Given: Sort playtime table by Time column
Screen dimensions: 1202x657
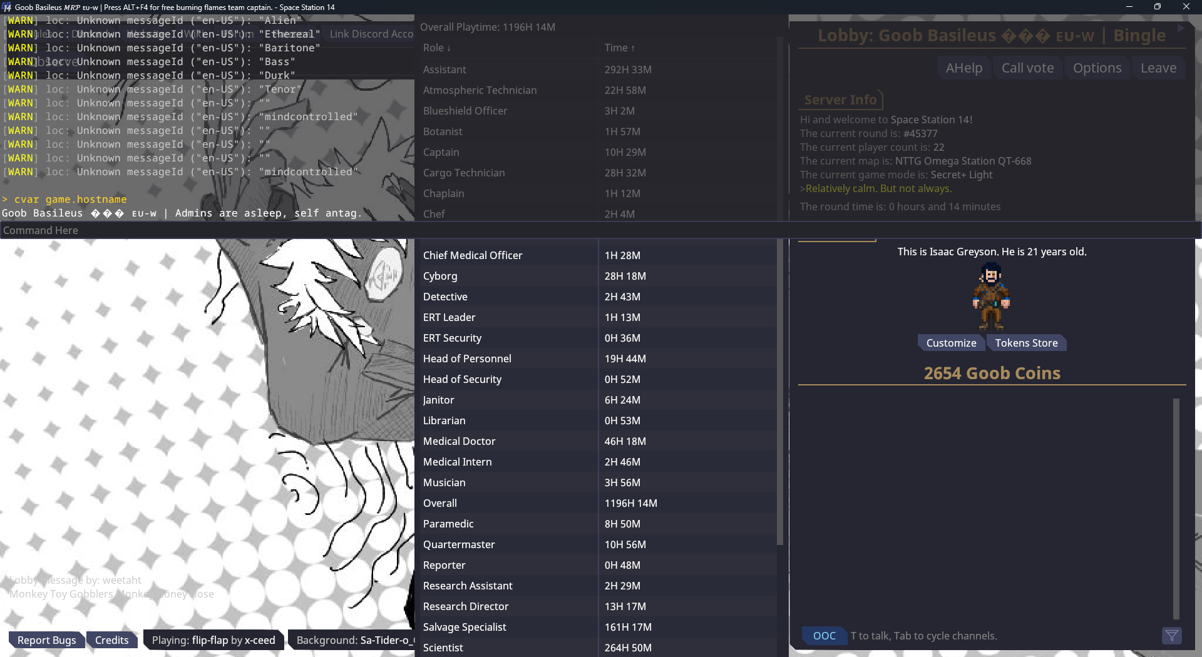Looking at the screenshot, I should tap(619, 48).
